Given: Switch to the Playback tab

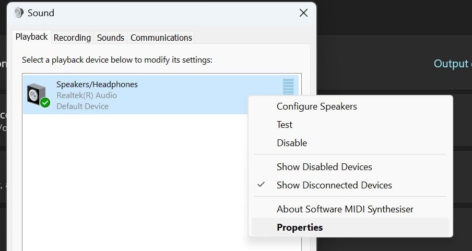Looking at the screenshot, I should coord(31,37).
